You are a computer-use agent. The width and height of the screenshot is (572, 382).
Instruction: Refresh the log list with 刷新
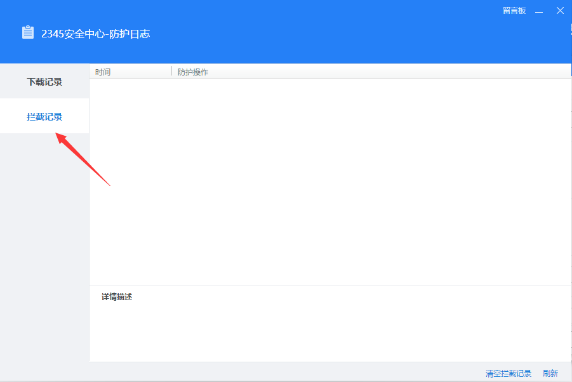pos(550,373)
